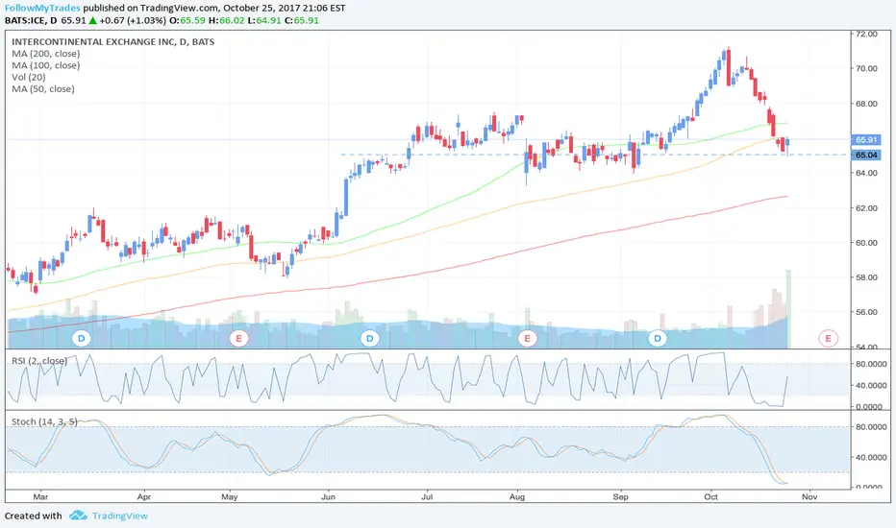This screenshot has height=528, width=896.
Task: Click the low value L:64.91
Action: 264,20
